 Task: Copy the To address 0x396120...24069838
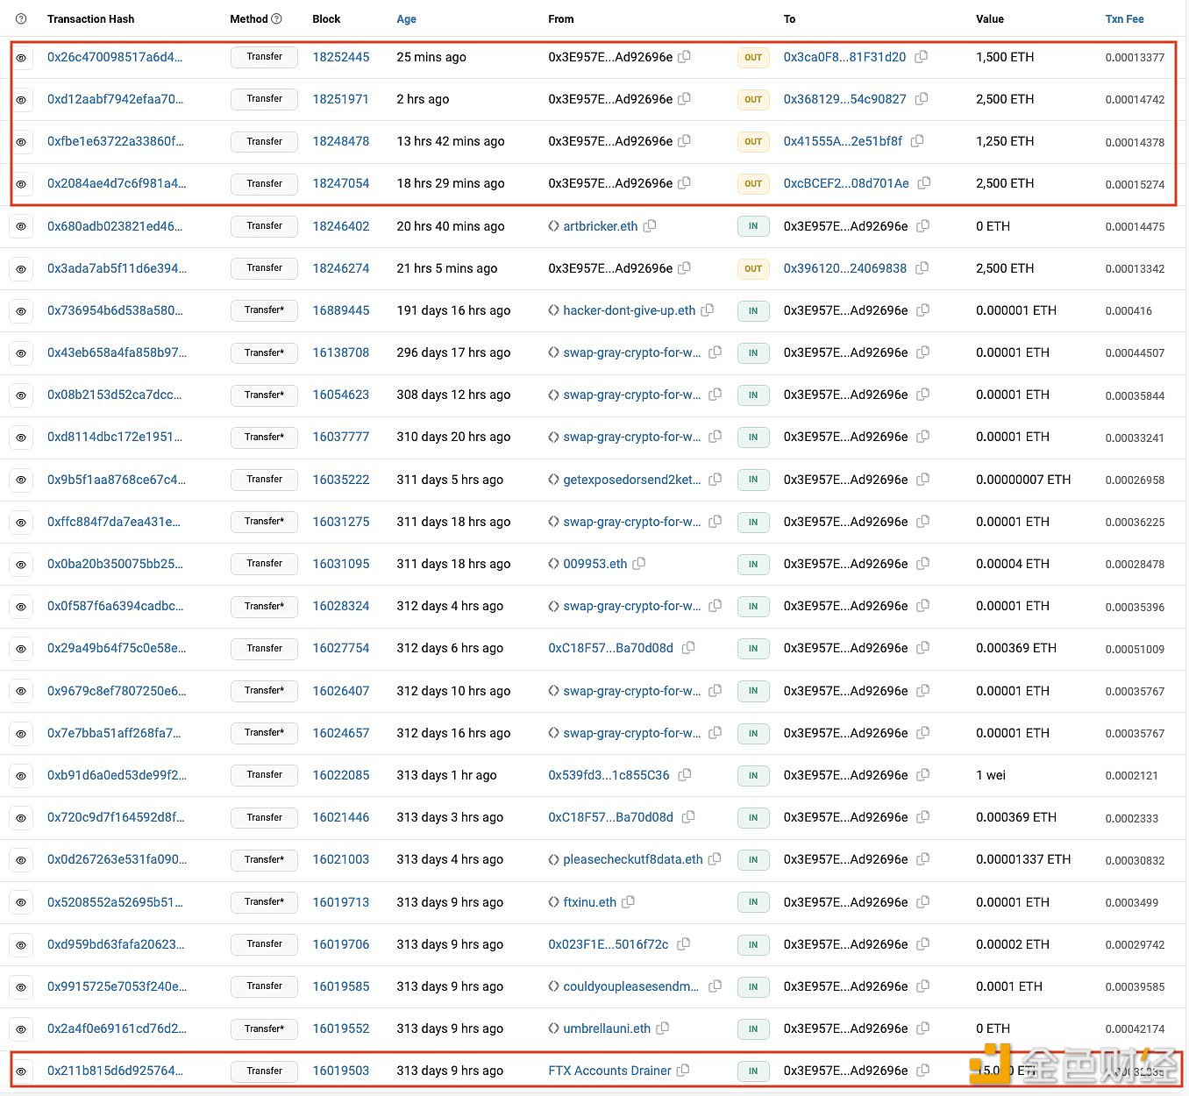(x=922, y=268)
